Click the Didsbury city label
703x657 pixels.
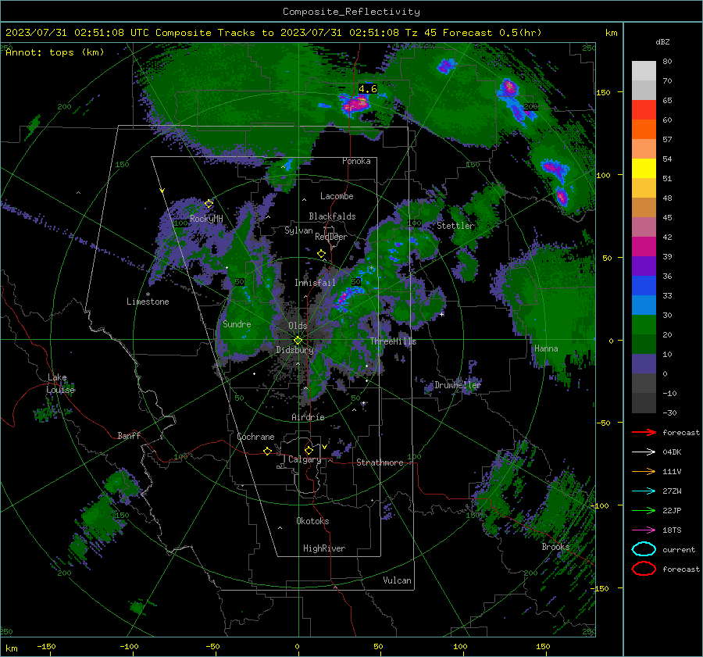(x=295, y=350)
